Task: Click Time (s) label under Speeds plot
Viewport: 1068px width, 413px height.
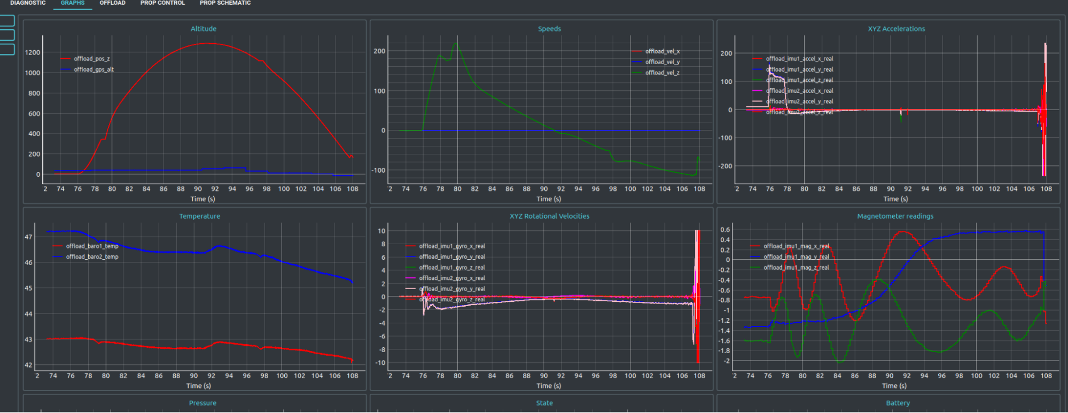Action: click(x=549, y=199)
